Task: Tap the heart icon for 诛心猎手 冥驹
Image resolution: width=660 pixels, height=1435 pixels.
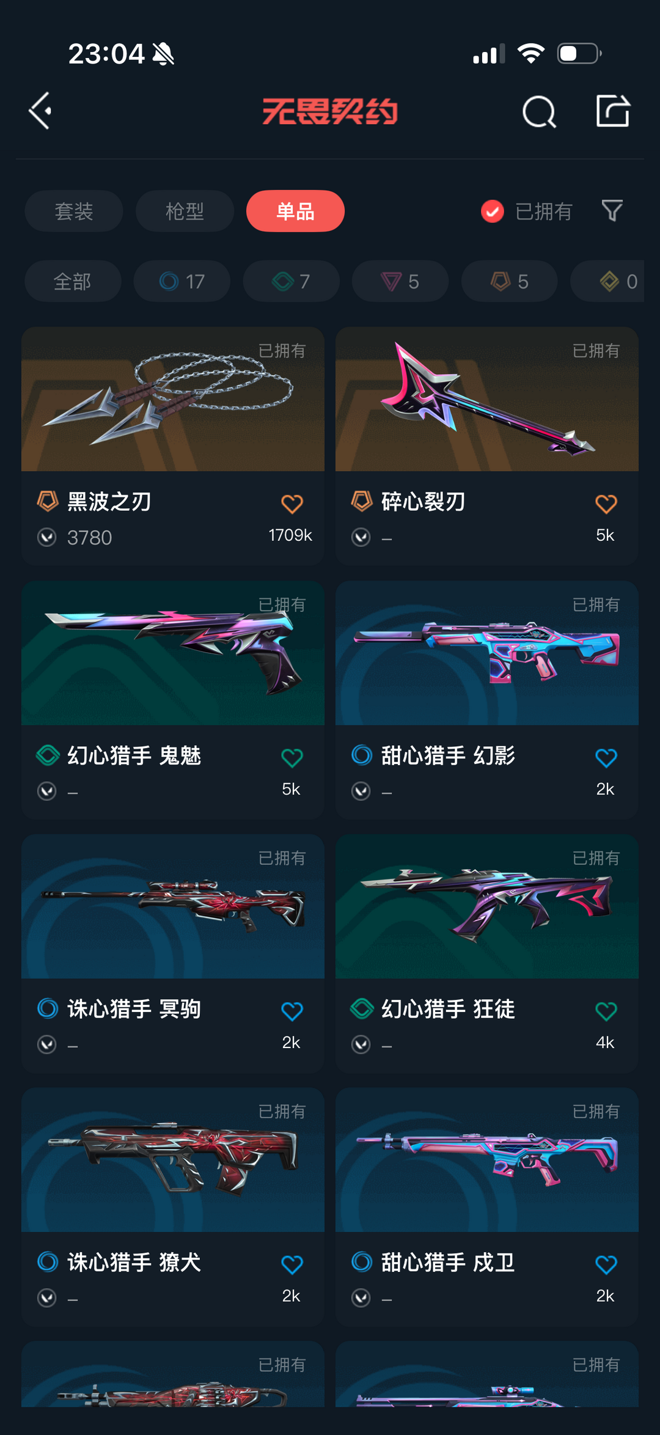Action: click(292, 1011)
